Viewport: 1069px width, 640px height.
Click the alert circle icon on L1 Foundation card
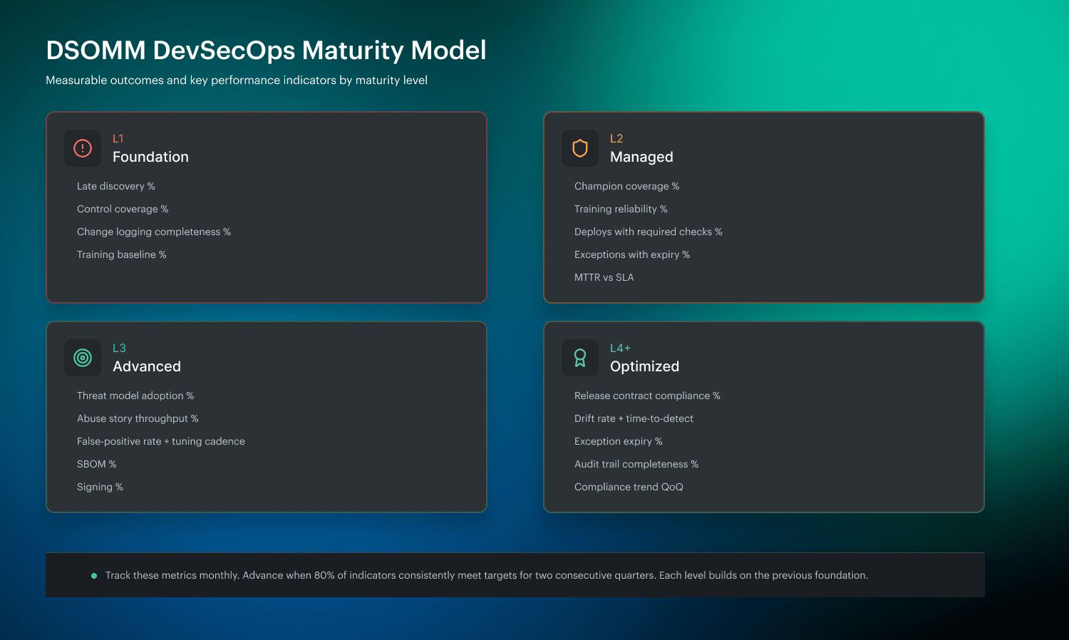[82, 148]
